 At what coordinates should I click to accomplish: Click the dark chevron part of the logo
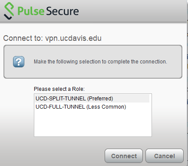click(7, 17)
